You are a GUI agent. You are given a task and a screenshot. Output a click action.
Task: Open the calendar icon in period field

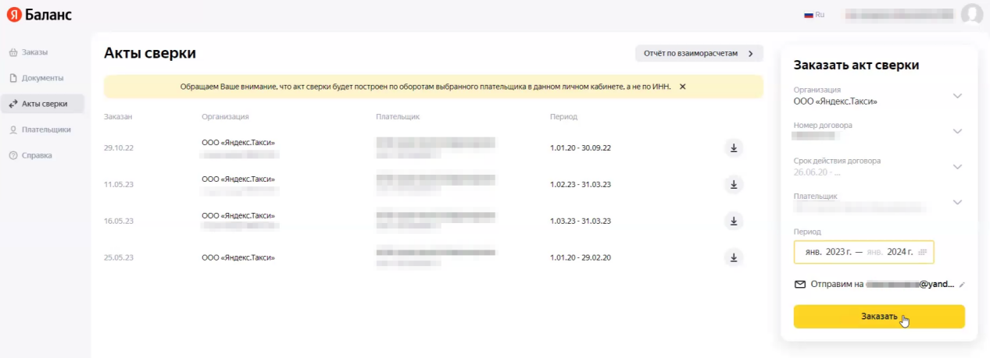922,253
